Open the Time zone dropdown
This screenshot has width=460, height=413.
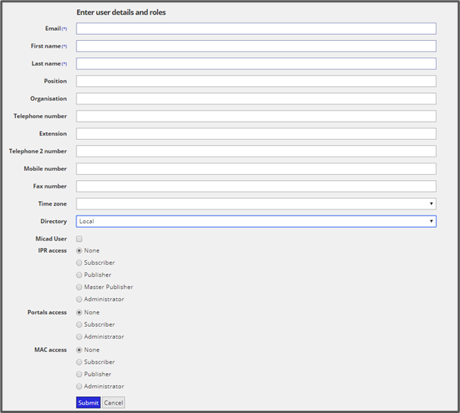tap(256, 204)
